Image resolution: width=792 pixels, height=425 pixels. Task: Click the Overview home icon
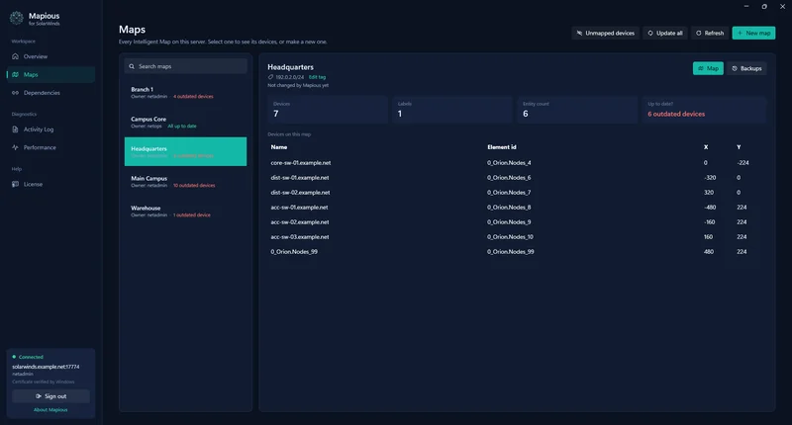[15, 56]
